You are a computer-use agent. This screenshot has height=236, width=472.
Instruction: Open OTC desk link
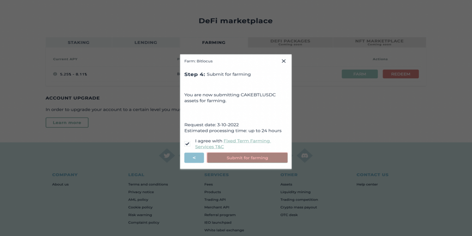click(x=289, y=215)
